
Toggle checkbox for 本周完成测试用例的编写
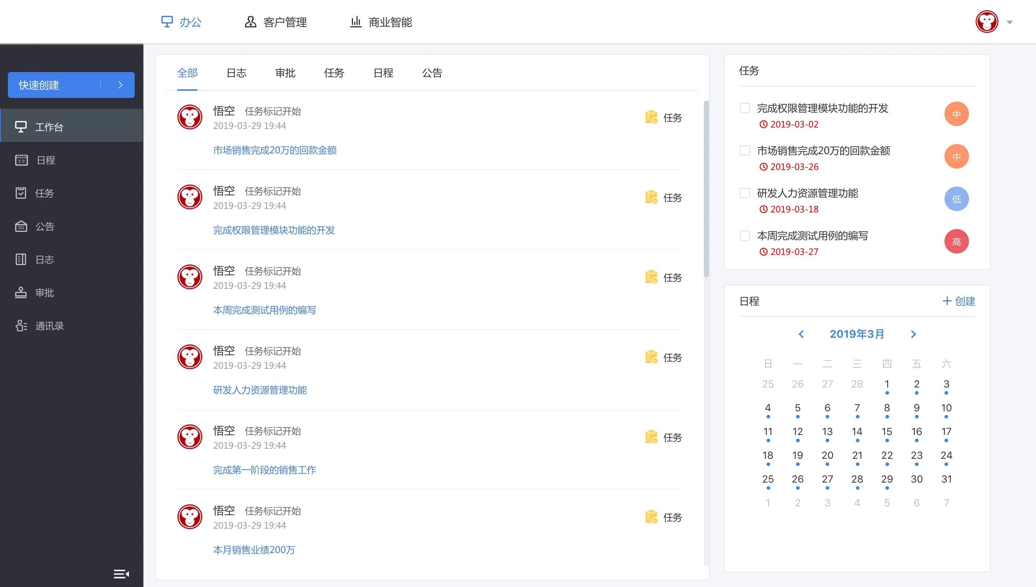(745, 236)
